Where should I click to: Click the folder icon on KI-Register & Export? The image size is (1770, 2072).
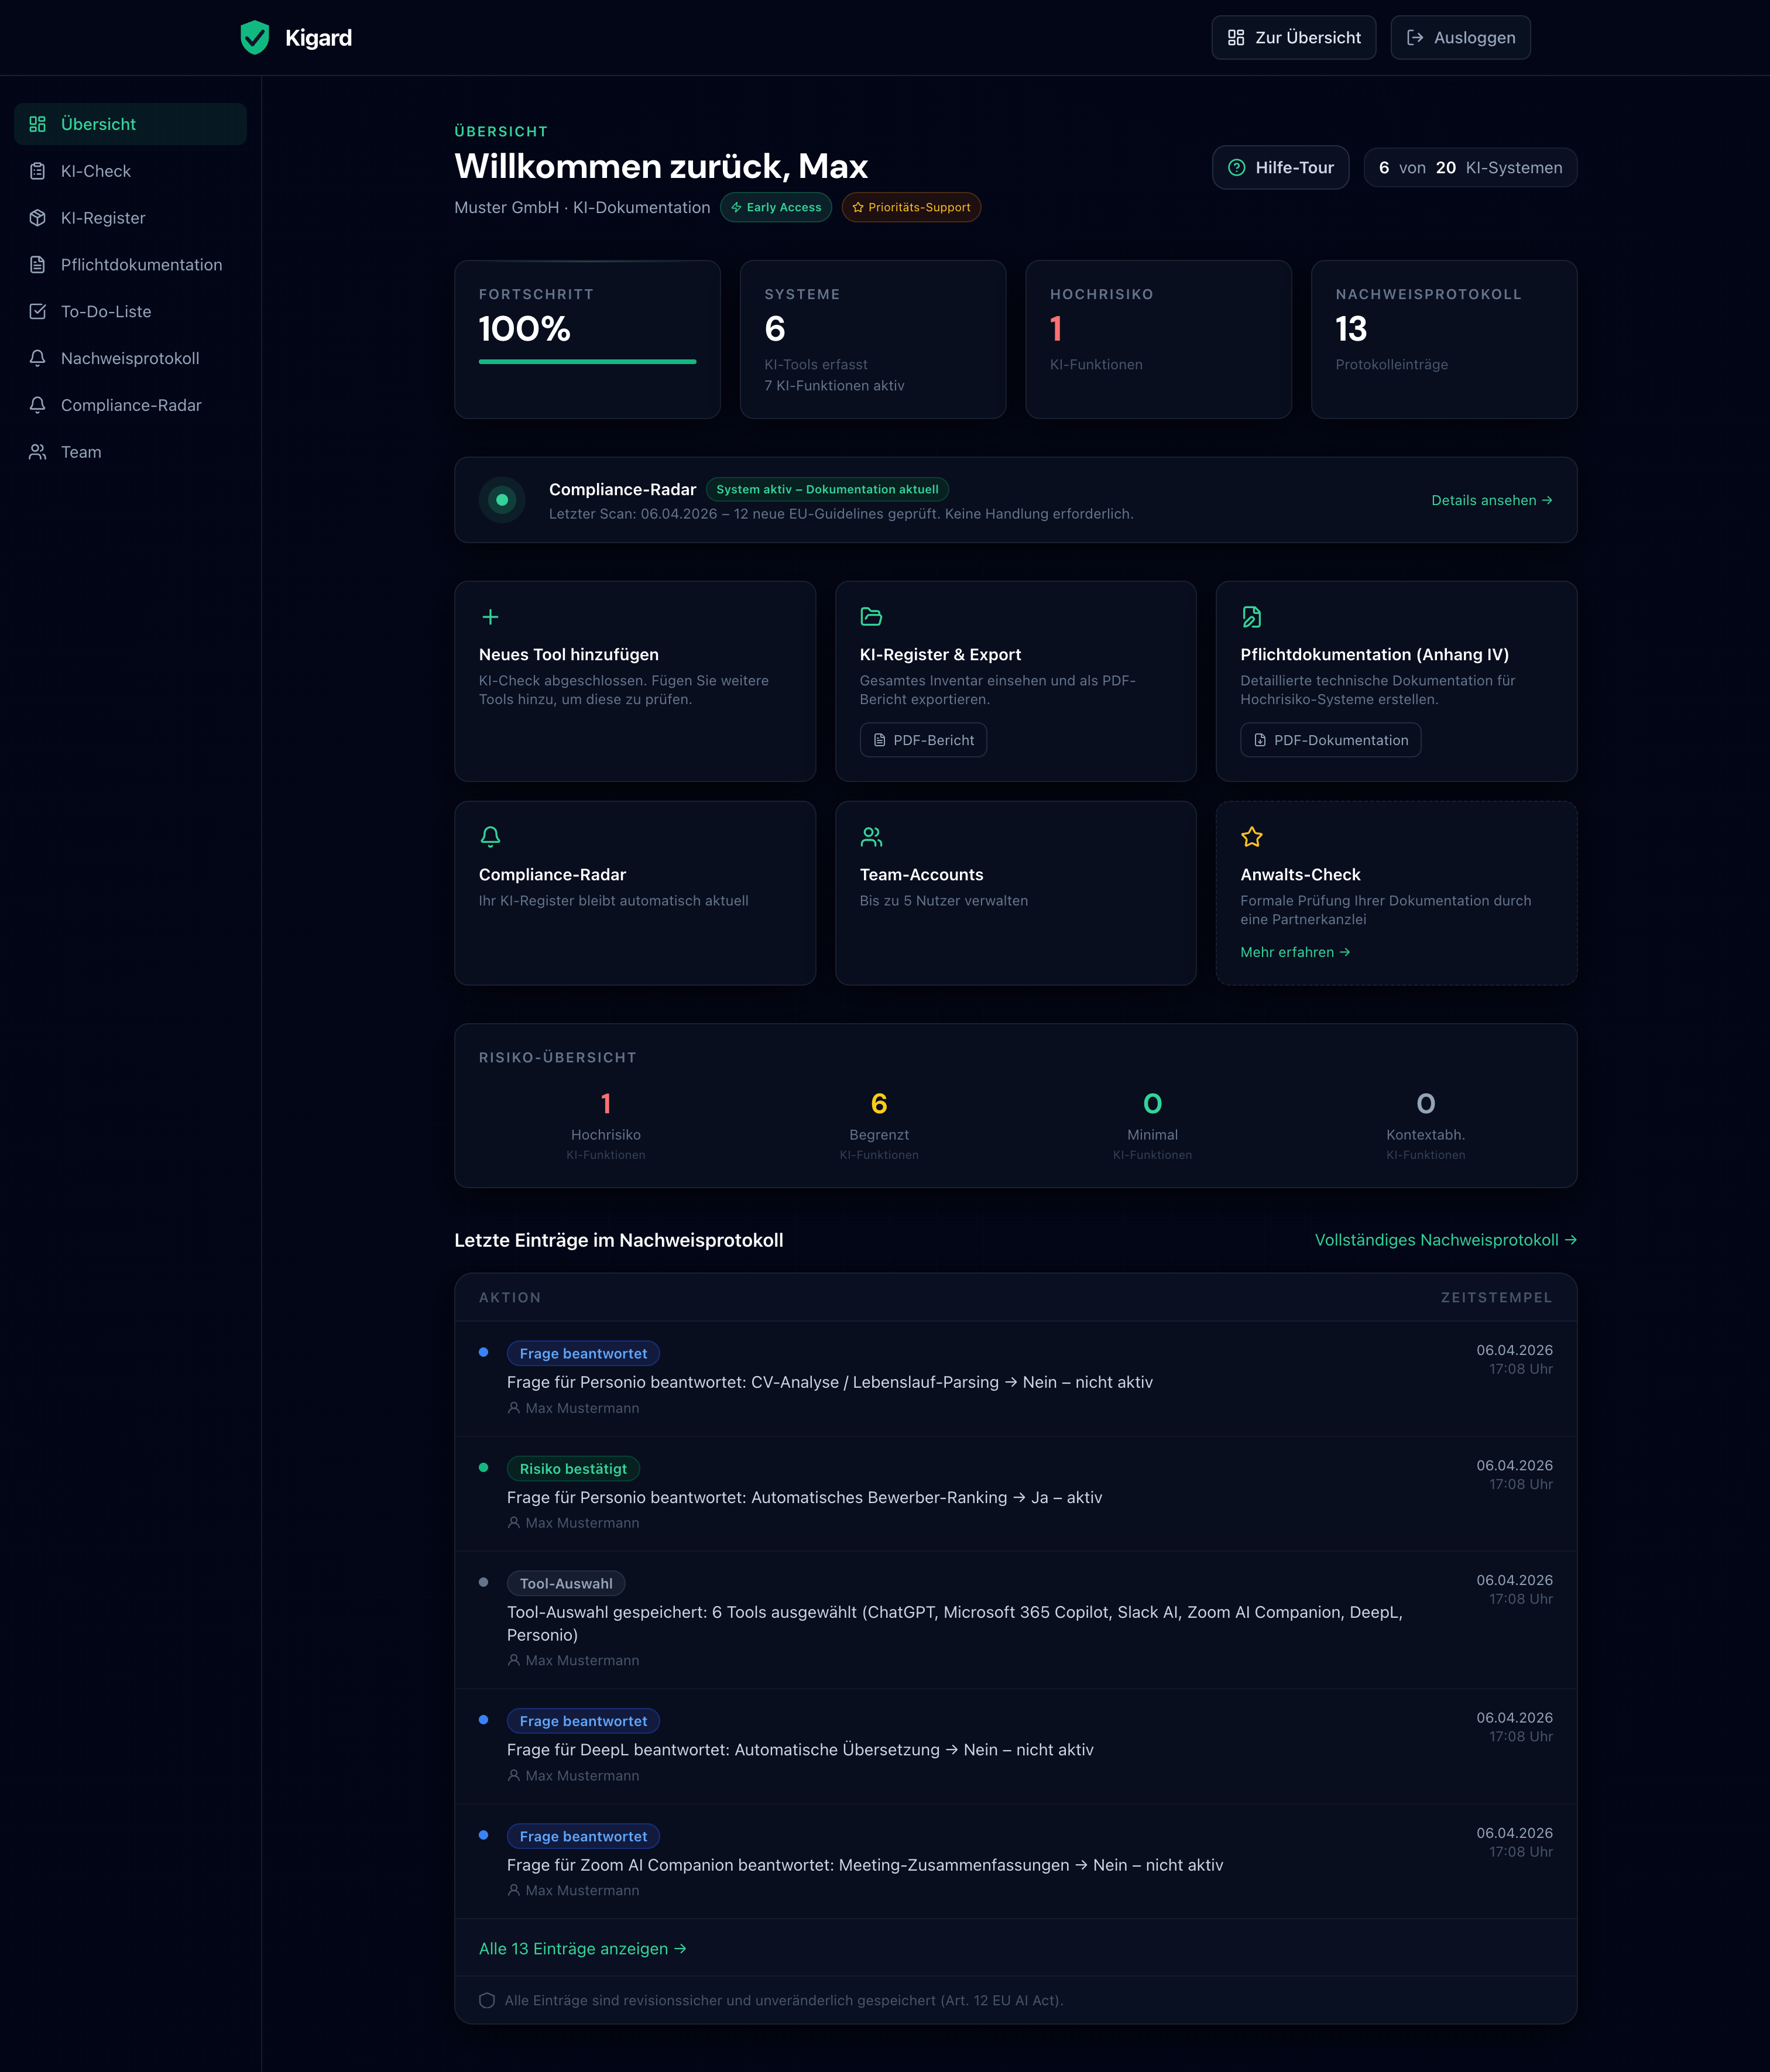tap(871, 617)
